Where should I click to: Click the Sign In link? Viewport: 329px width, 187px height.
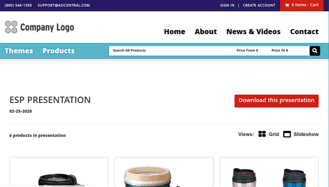(227, 5)
